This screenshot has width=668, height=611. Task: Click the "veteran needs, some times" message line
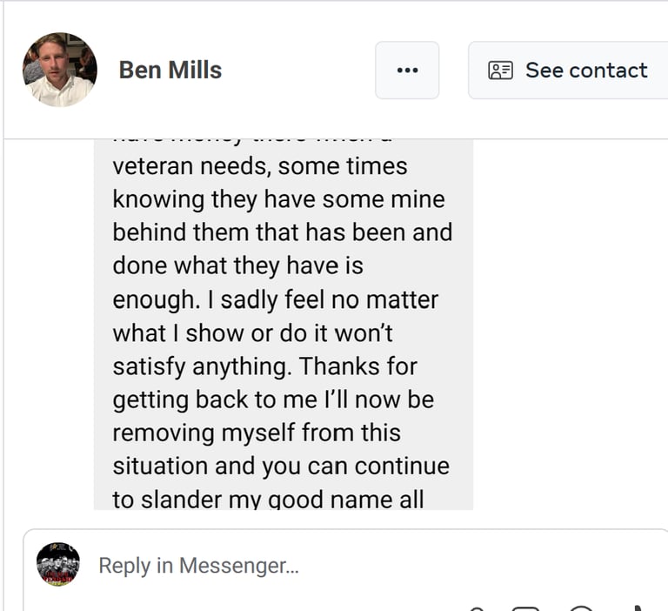[x=259, y=165]
